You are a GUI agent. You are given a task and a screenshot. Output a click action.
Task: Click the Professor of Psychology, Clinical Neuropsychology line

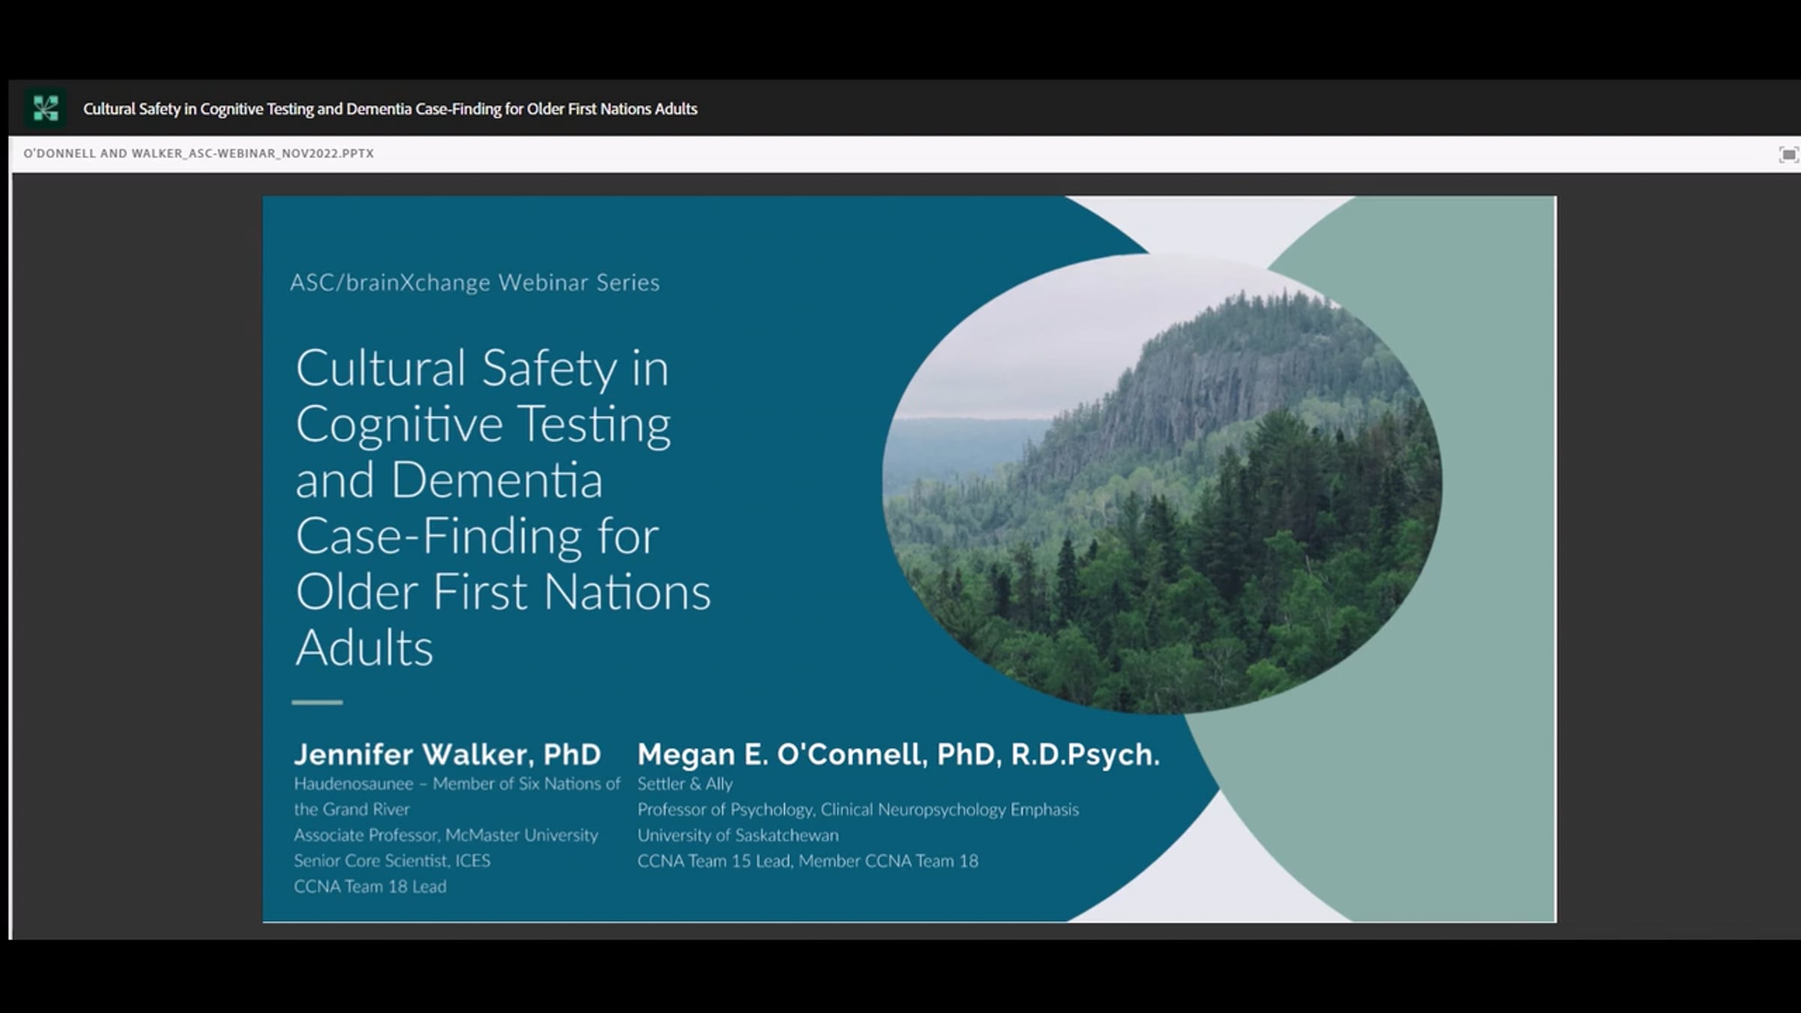tap(858, 810)
